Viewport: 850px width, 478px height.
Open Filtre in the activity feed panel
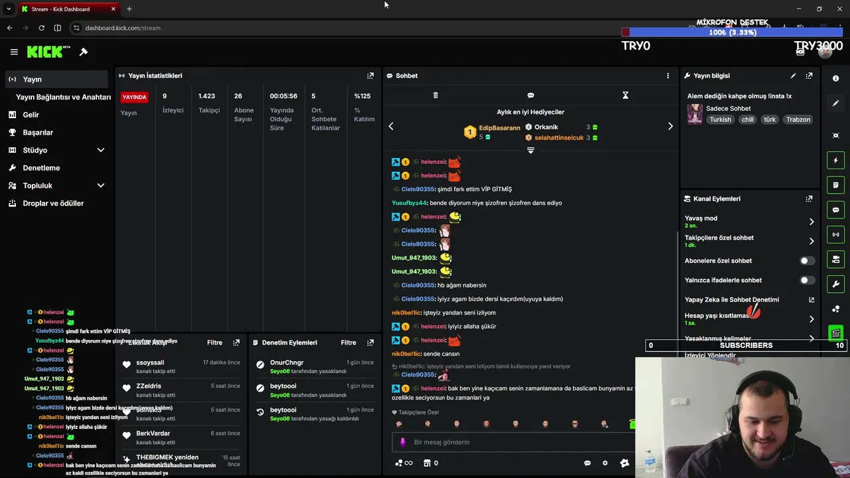tap(214, 343)
